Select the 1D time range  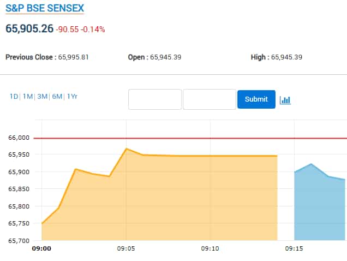[x=14, y=97]
